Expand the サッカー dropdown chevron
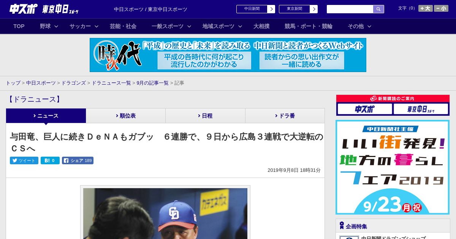 [97, 26]
